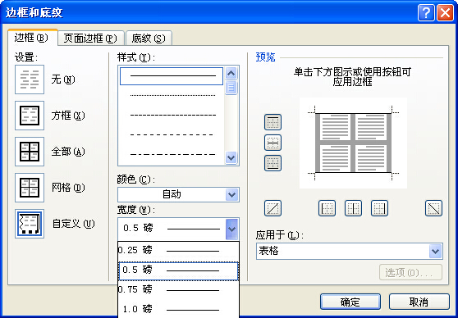The height and width of the screenshot is (318, 458).
Task: Click the 全部(A) label text
Action: (68, 152)
